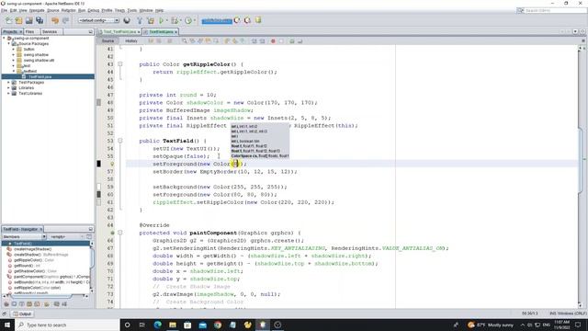Image resolution: width=588 pixels, height=331 pixels.
Task: Switch to the Test_TextField.java editor tab
Action: tap(119, 32)
